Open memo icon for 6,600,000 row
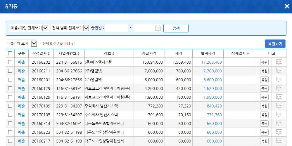The image size is (292, 146). click(x=279, y=80)
